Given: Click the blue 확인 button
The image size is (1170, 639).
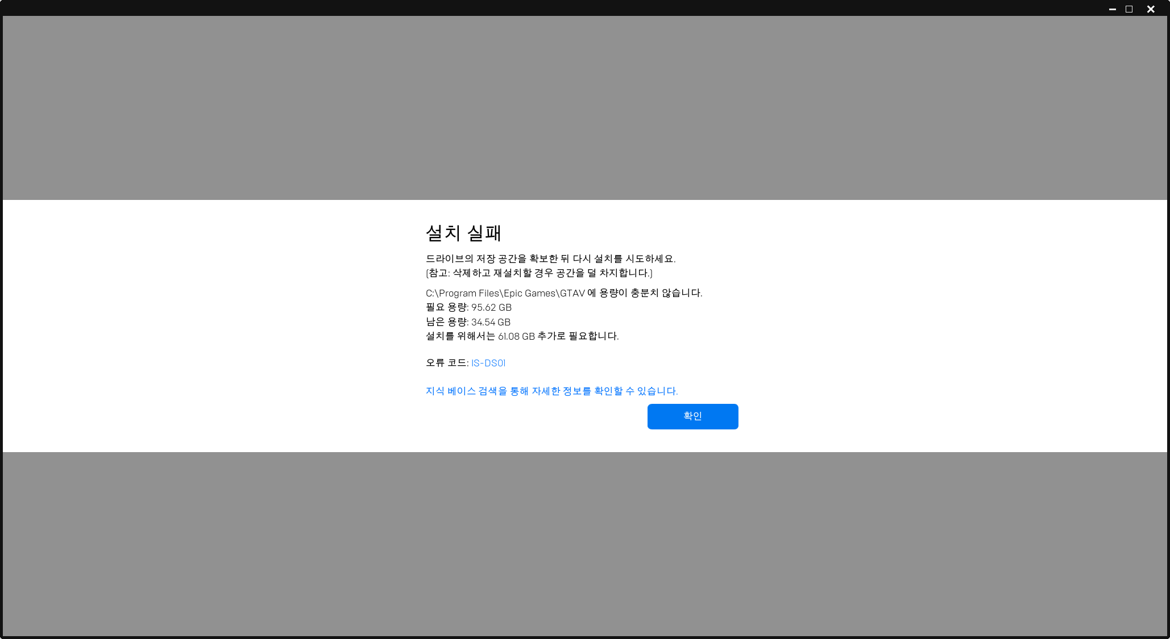Looking at the screenshot, I should click(692, 416).
